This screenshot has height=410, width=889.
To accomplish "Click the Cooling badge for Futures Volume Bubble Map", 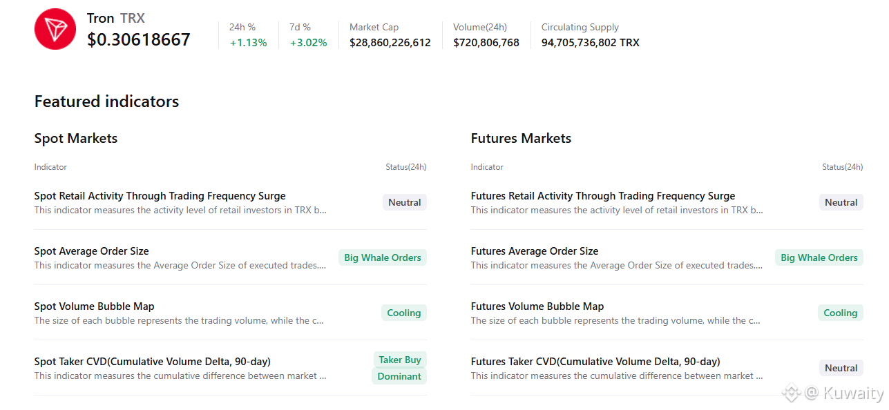I will click(840, 313).
